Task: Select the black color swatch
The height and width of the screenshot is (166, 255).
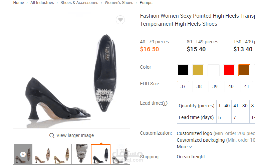Action: pyautogui.click(x=183, y=70)
